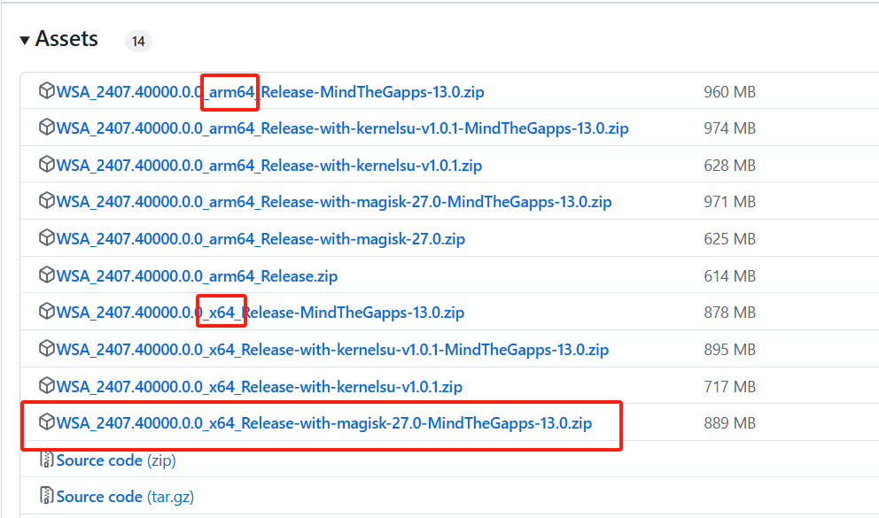Download x64 Release-with-kernelsu-v1.0.1.zip
This screenshot has height=518, width=879.
coord(260,387)
